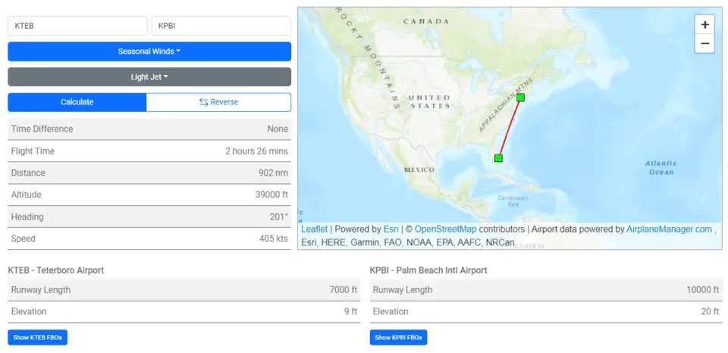Screen dimensions: 728x353
Task: Swap airports with the Reverse button
Action: (x=218, y=102)
